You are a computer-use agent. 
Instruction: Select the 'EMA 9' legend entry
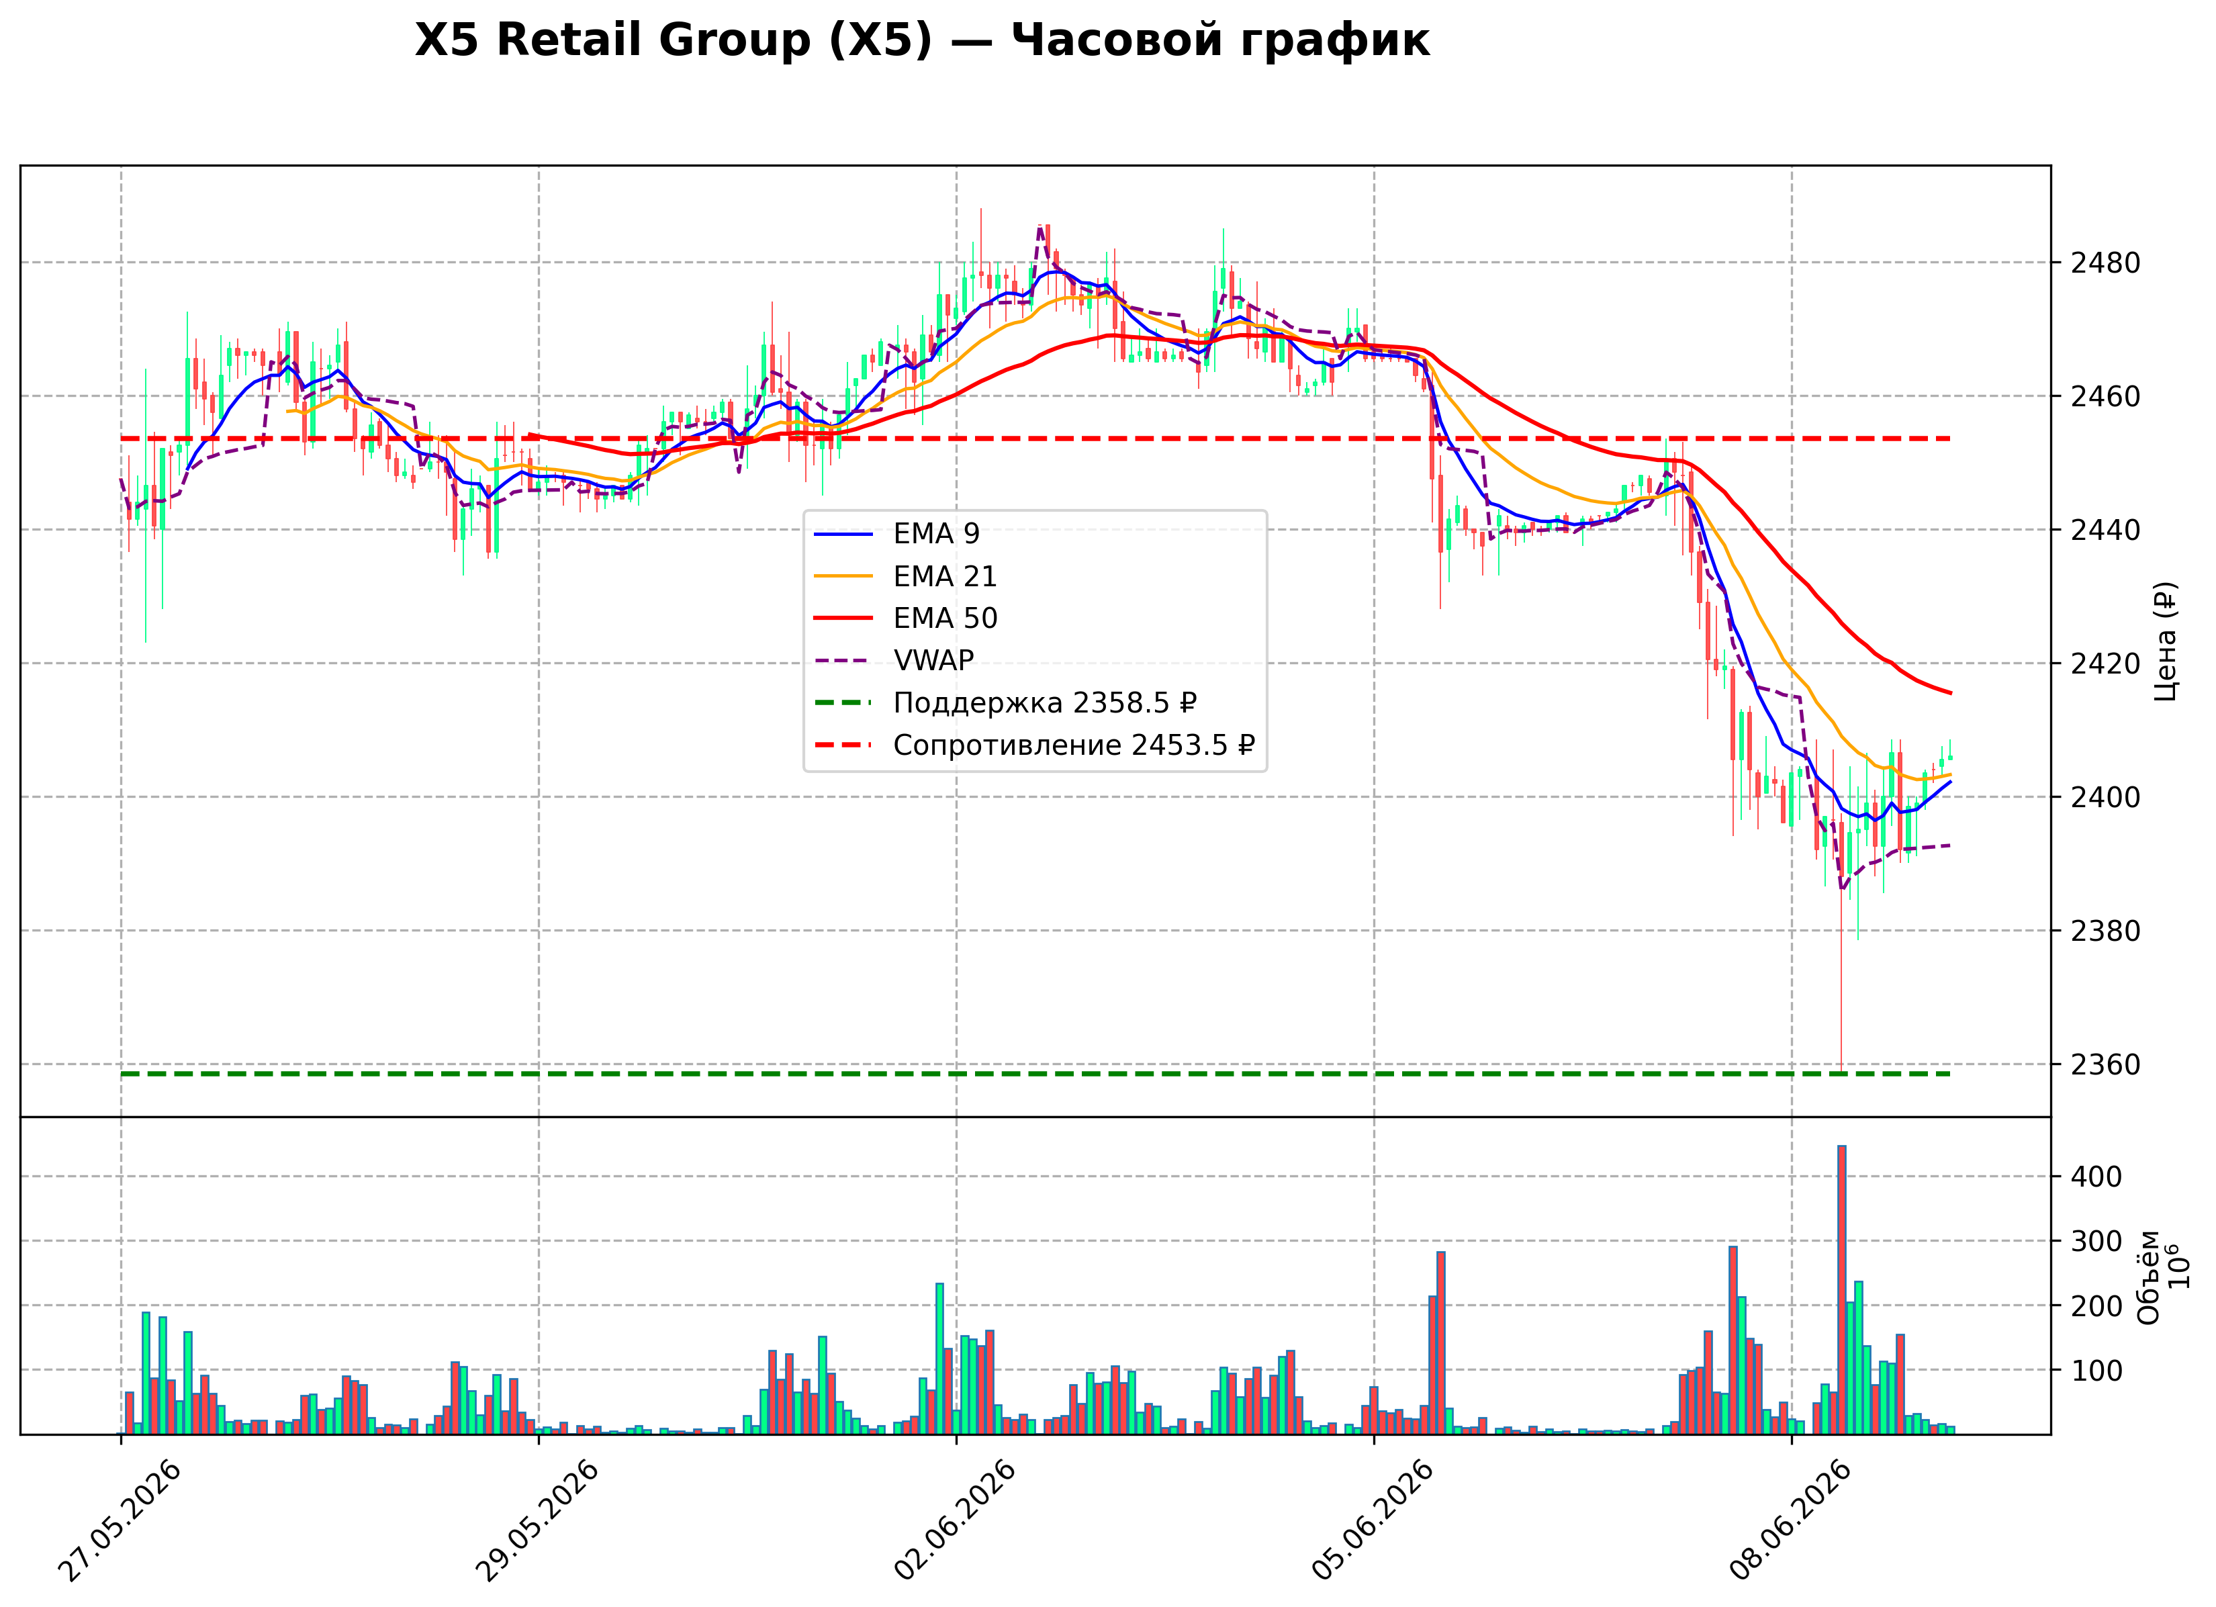[x=896, y=533]
